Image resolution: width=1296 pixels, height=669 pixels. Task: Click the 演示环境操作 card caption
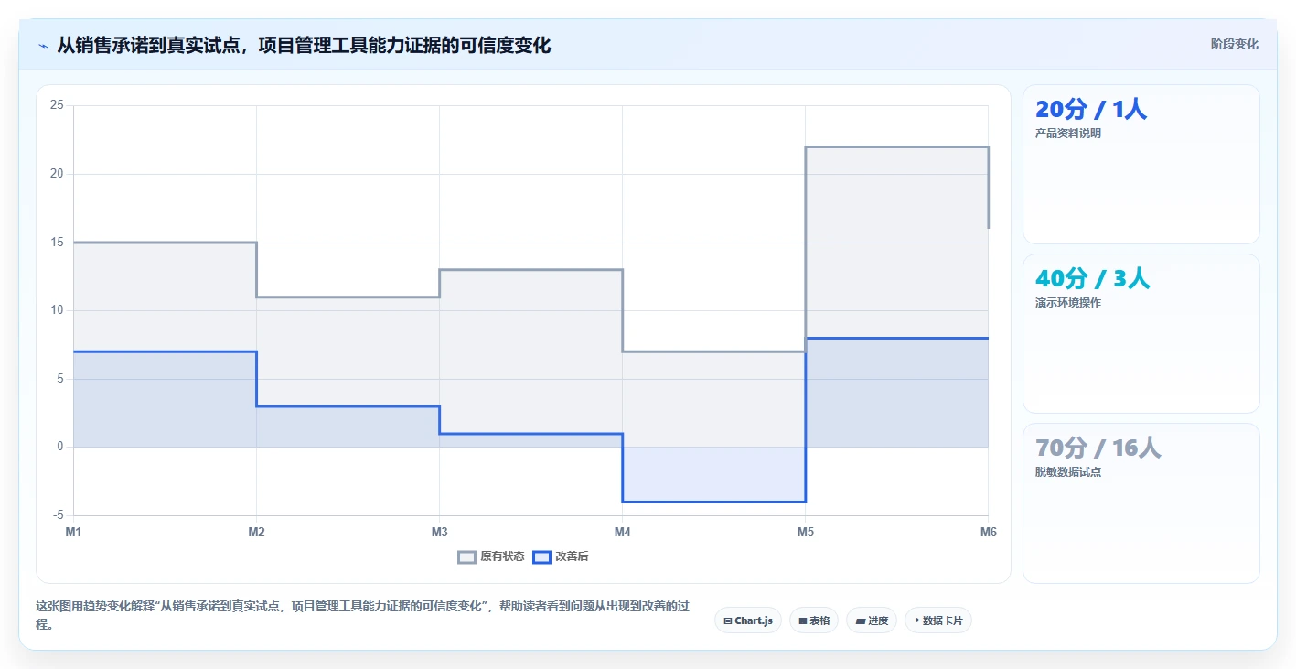pos(1068,303)
